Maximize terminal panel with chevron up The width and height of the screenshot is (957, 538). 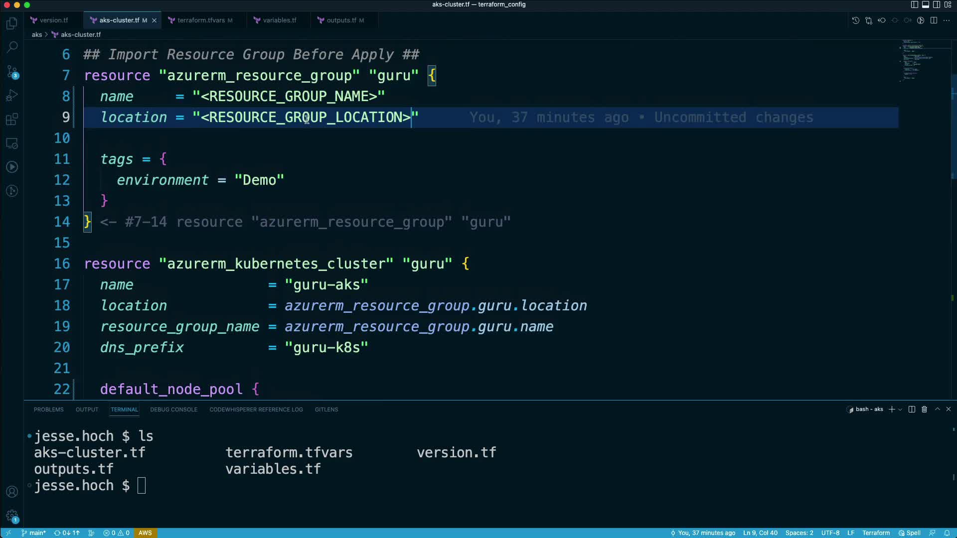tap(937, 409)
